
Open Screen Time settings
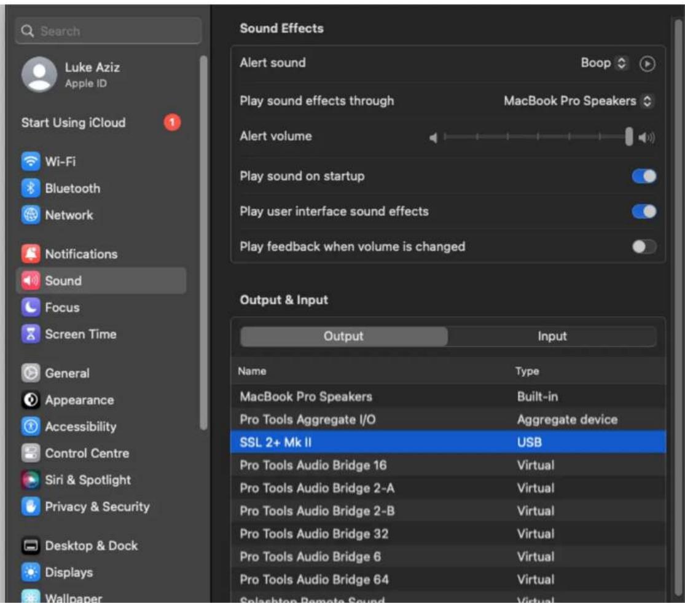(x=101, y=334)
